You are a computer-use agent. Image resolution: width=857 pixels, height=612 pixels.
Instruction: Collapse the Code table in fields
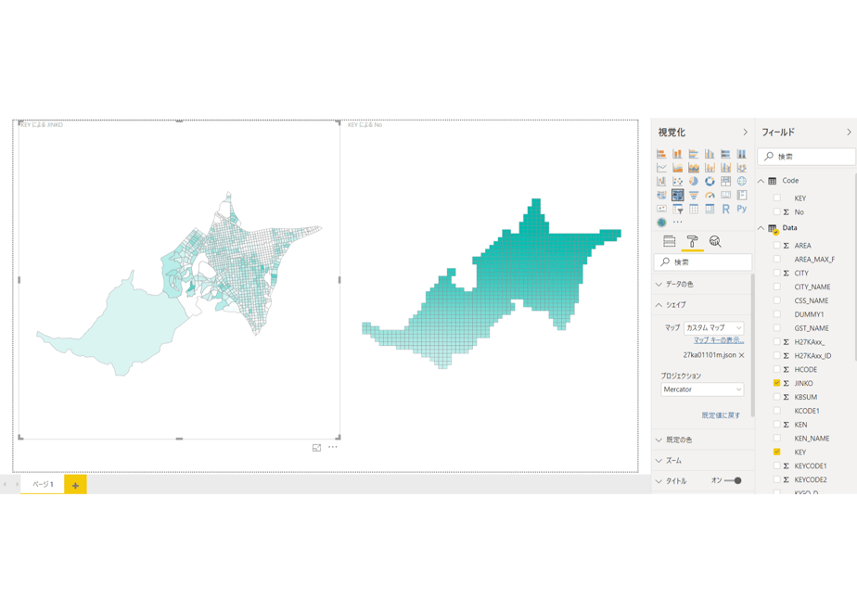(x=761, y=181)
